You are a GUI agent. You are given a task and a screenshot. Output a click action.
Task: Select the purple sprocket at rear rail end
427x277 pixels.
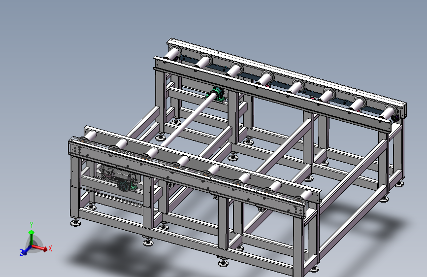tap(395, 117)
